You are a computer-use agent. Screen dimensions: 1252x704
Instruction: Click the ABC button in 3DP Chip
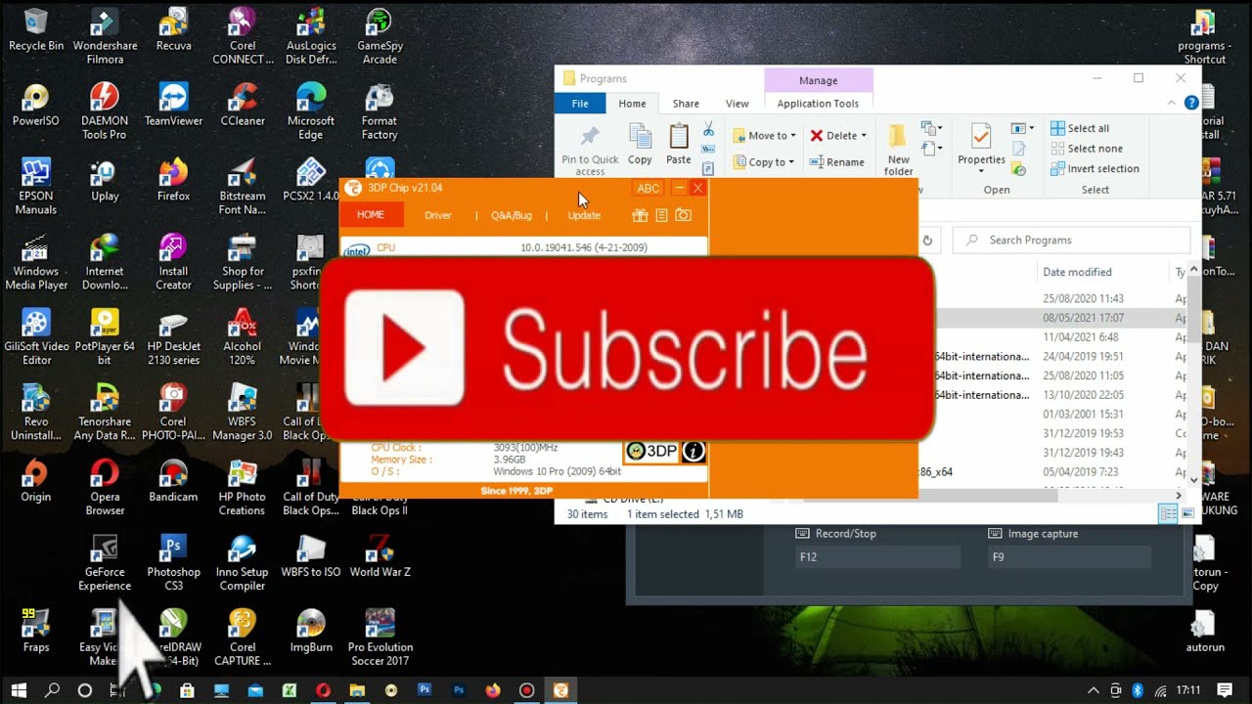pyautogui.click(x=648, y=189)
